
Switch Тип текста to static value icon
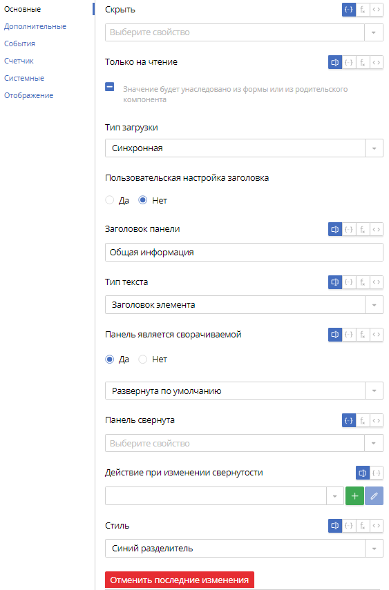click(334, 282)
